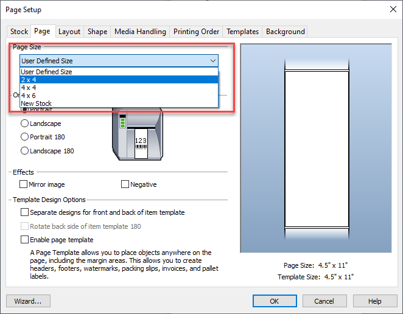Open Help for Page Setup
The height and width of the screenshot is (314, 403).
click(374, 301)
